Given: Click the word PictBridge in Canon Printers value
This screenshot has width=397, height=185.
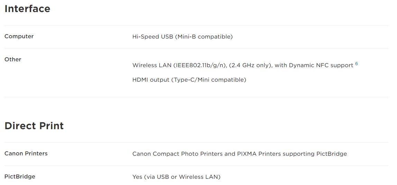Looking at the screenshot, I should (332, 154).
